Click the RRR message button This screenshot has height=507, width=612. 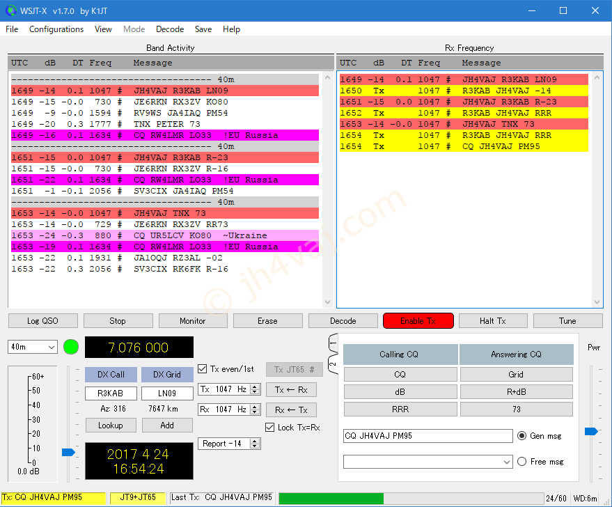pyautogui.click(x=400, y=409)
